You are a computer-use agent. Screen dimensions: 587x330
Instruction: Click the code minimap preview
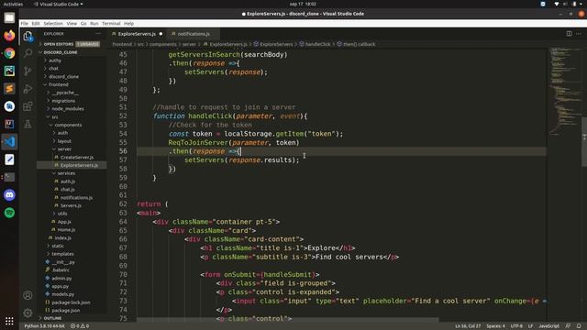(x=564, y=92)
